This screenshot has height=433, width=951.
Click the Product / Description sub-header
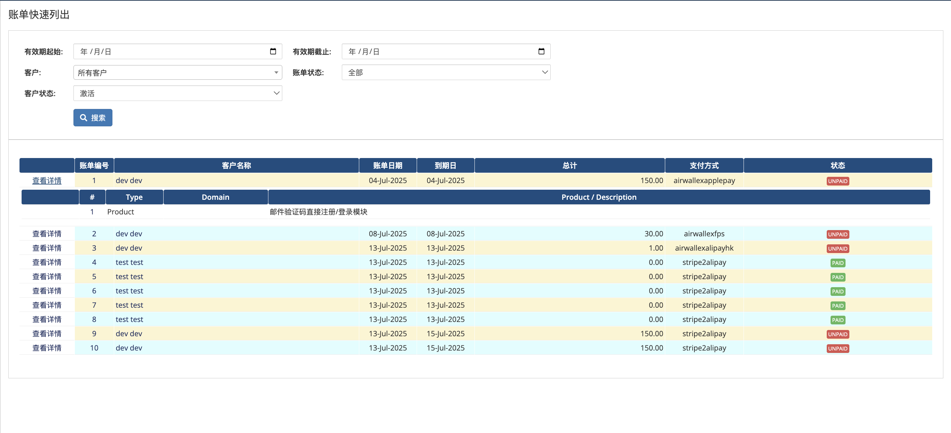click(x=598, y=197)
